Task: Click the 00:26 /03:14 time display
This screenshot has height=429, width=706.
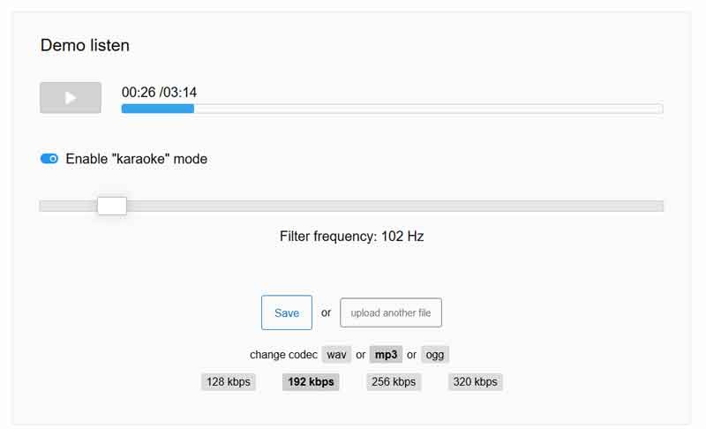Action: (159, 92)
